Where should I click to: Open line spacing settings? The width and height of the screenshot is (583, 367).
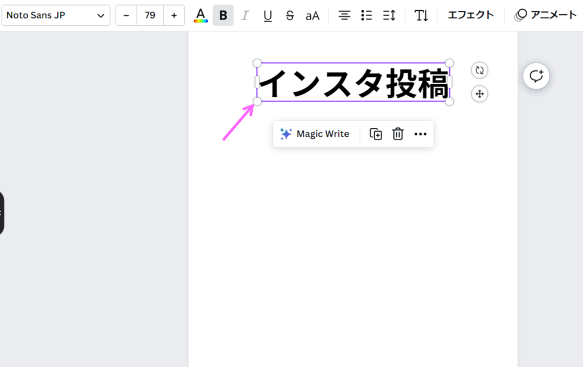[x=389, y=15]
